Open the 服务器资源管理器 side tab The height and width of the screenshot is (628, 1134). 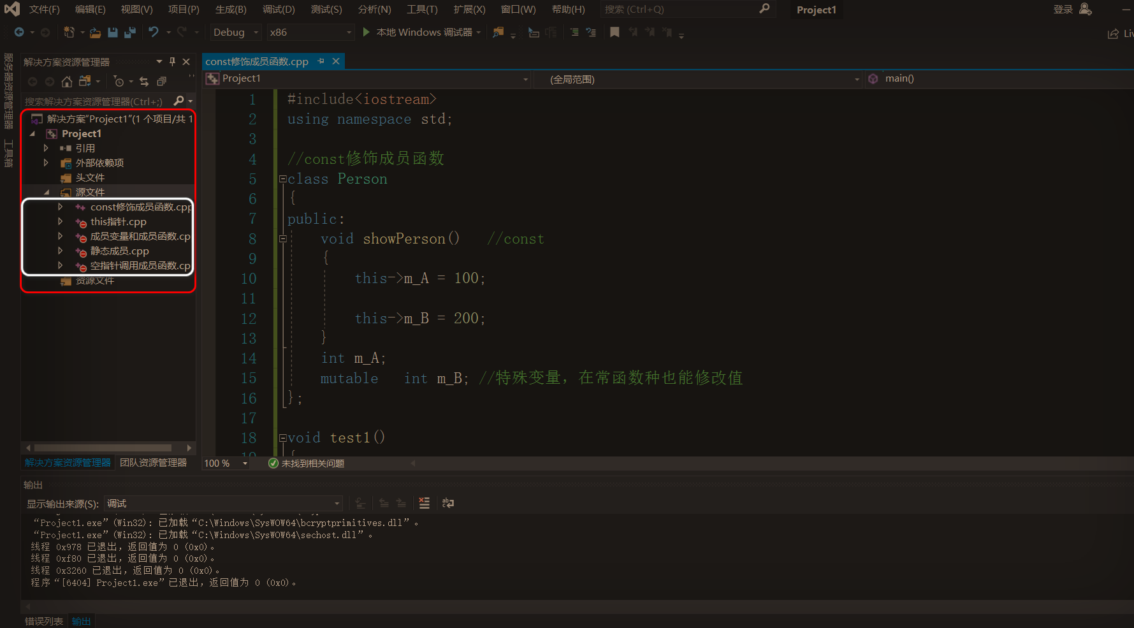click(x=8, y=91)
